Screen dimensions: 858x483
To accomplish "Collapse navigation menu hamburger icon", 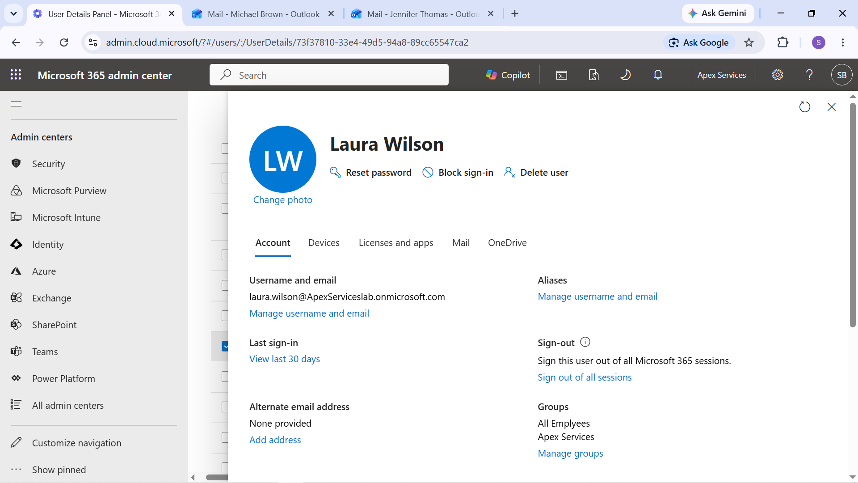I will [x=16, y=104].
